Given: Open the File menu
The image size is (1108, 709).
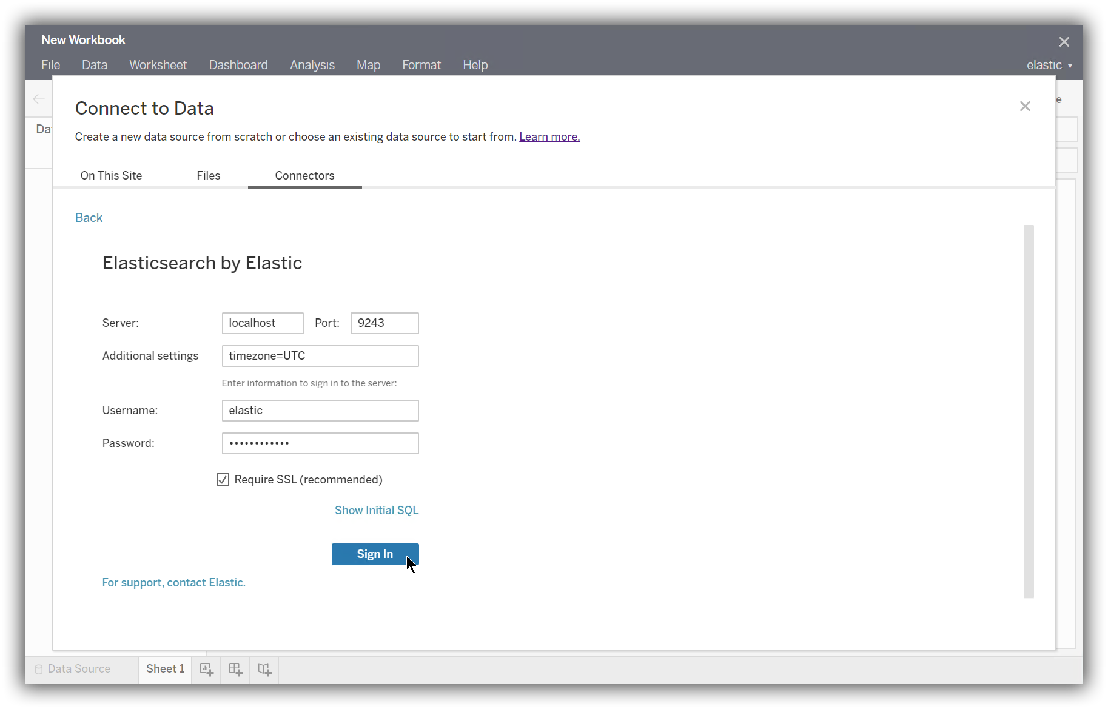Looking at the screenshot, I should point(50,65).
